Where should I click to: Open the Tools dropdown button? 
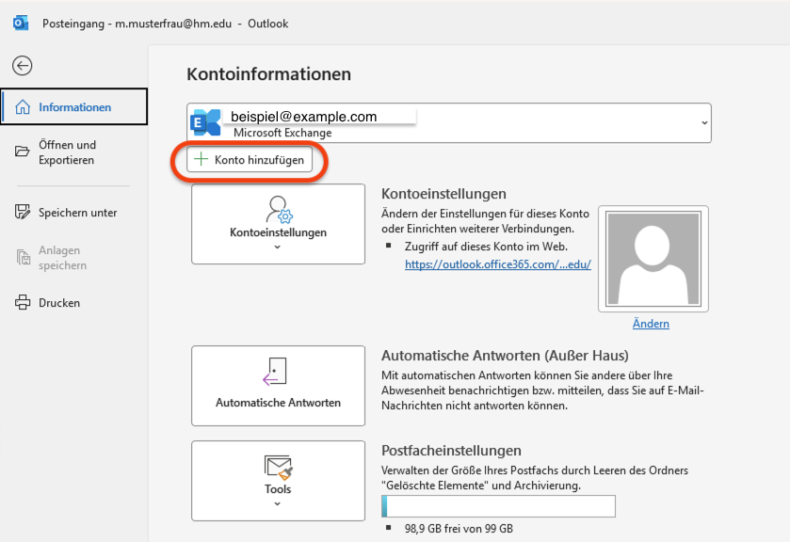[x=278, y=481]
